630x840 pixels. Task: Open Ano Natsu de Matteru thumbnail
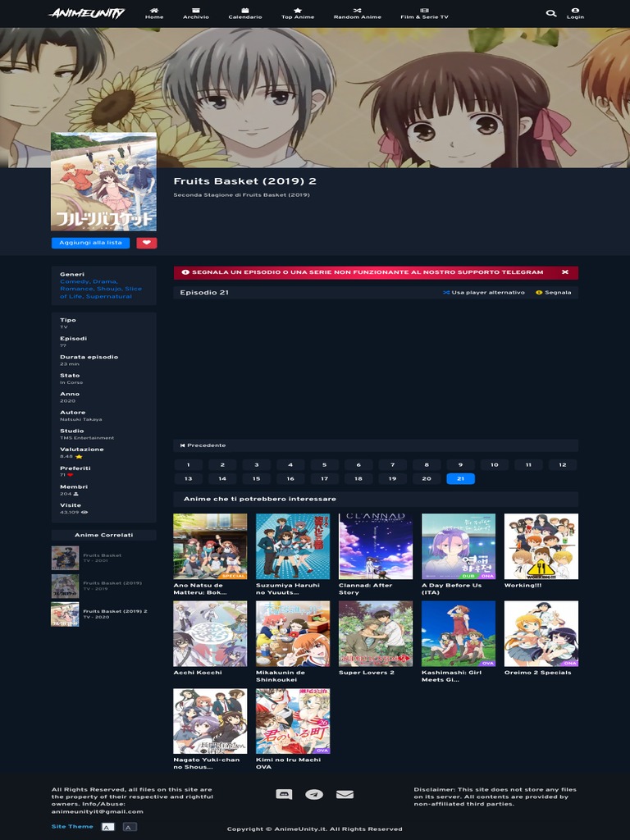(x=210, y=546)
